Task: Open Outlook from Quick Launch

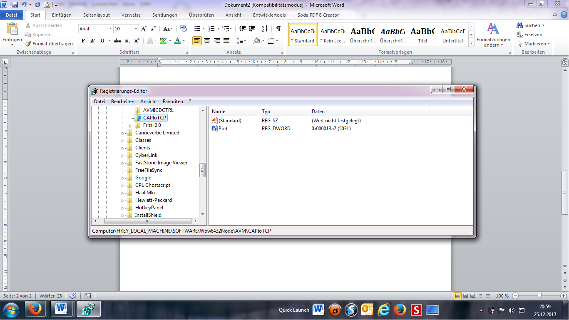Action: click(x=367, y=310)
